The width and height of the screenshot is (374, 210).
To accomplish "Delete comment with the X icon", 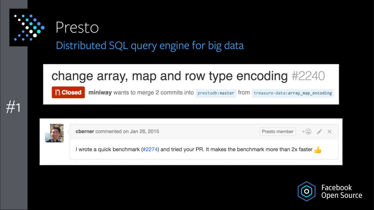I will click(x=330, y=131).
